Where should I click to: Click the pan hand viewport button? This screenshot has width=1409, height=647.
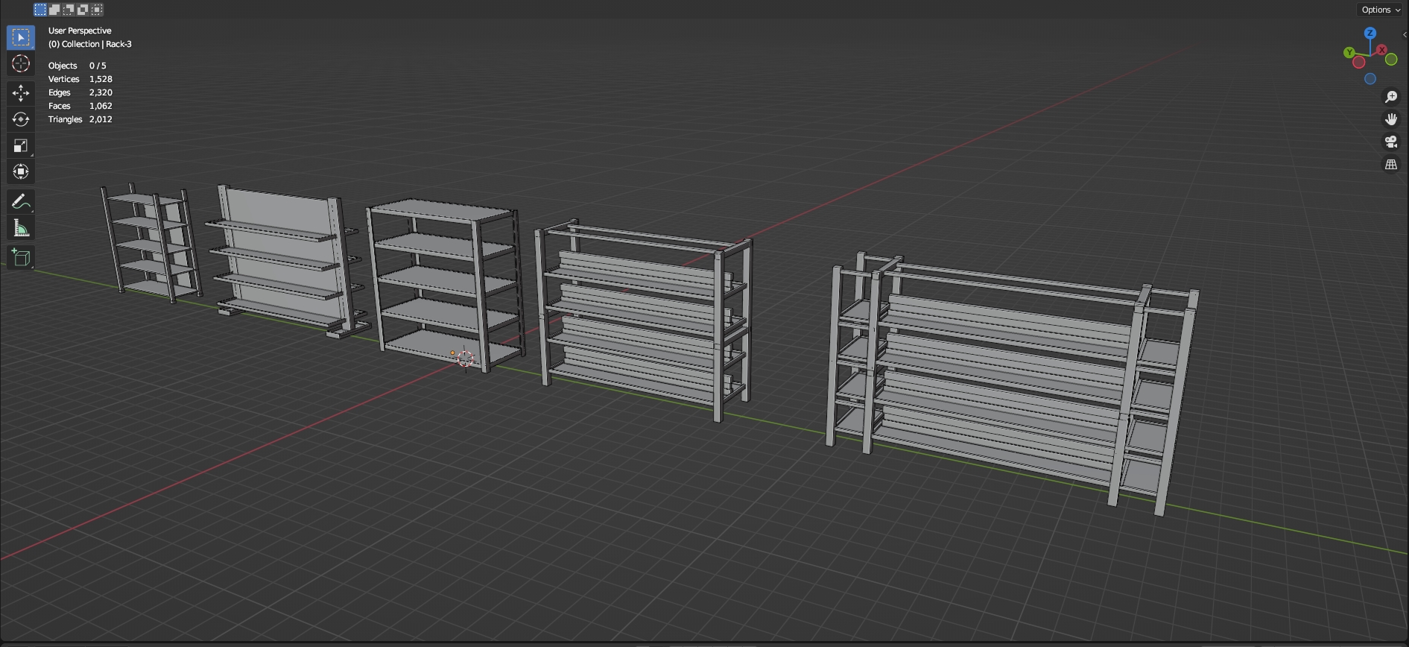click(x=1391, y=119)
